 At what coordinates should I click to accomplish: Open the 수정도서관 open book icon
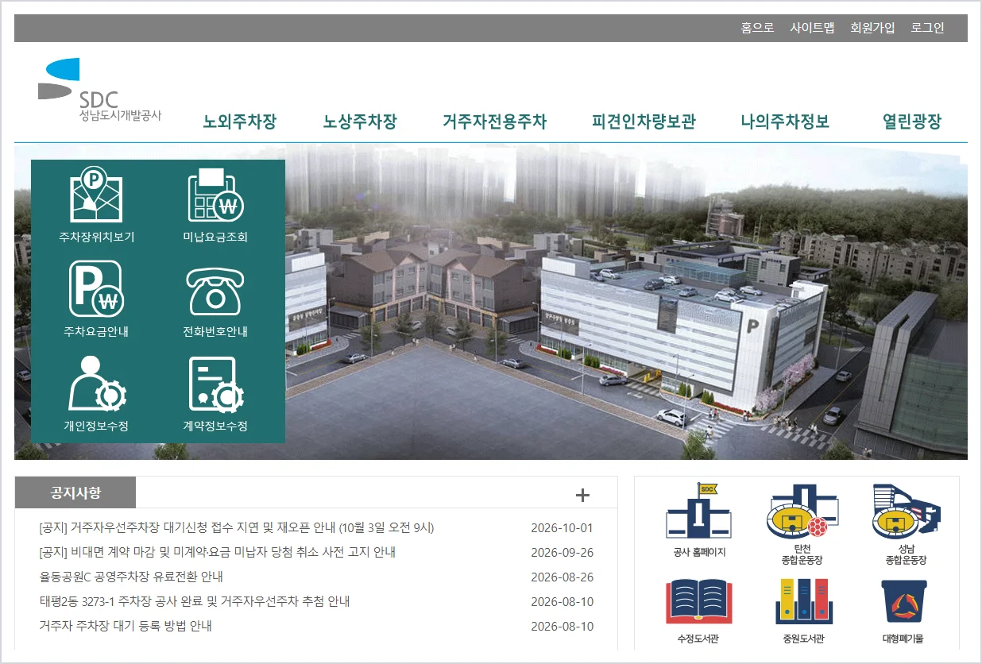click(698, 602)
